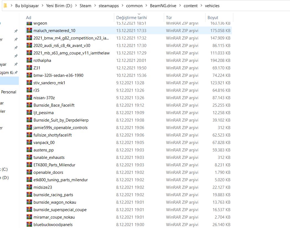Viewport: 290px width, 228px height.
Task: Go to the content breadcrumb folder
Action: tap(191, 6)
